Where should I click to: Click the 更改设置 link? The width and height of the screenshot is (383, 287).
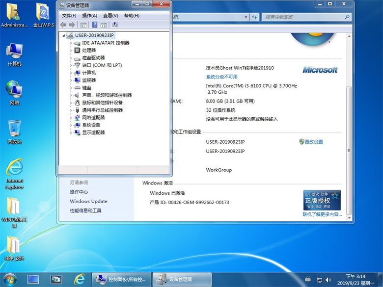click(314, 142)
